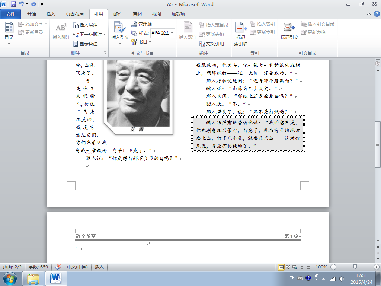Switch to the 邮件 Mailings tab

(x=118, y=14)
